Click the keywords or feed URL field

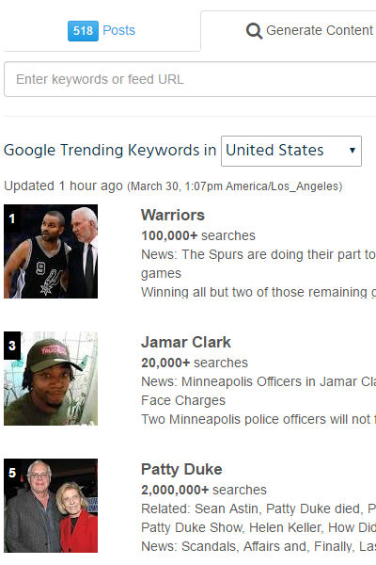click(190, 79)
